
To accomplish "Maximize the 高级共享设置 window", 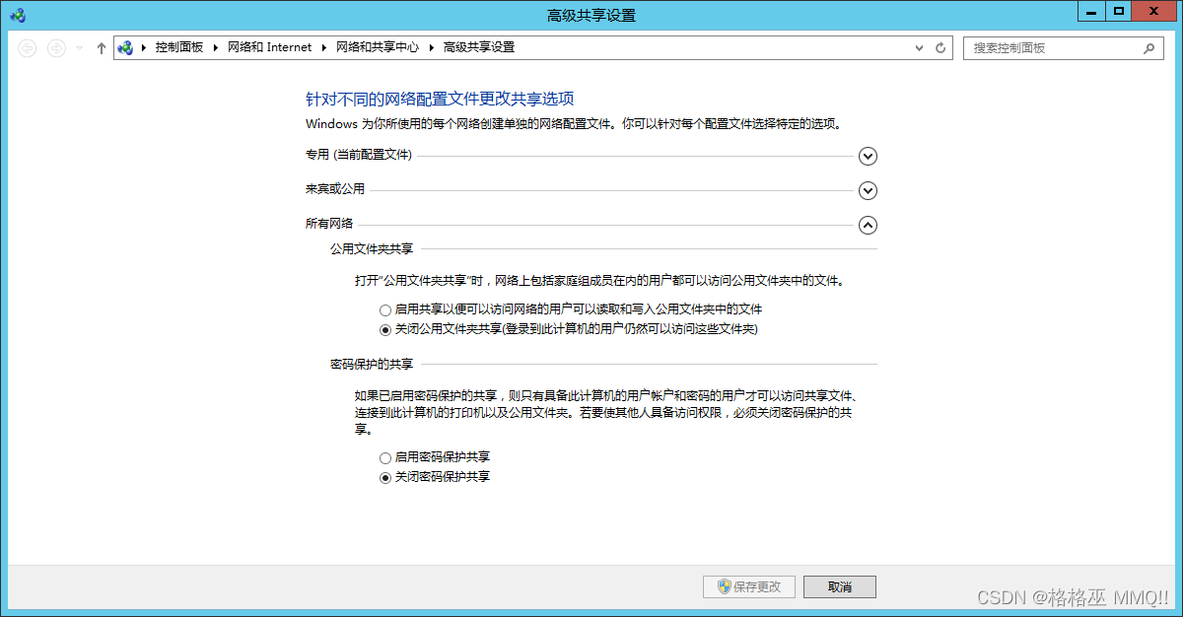I will pos(1118,11).
